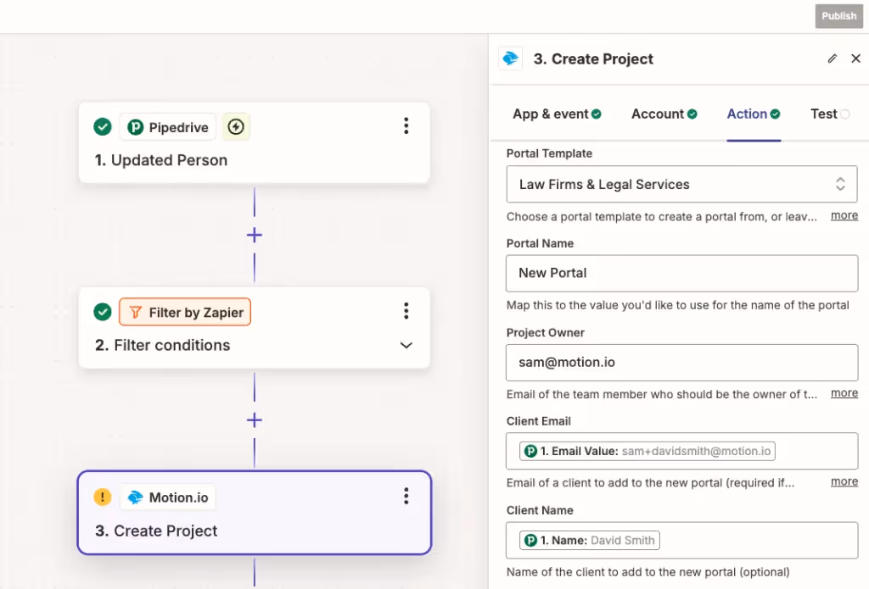Click the Motion.io app badge in step 3
The height and width of the screenshot is (589, 869).
coord(168,497)
